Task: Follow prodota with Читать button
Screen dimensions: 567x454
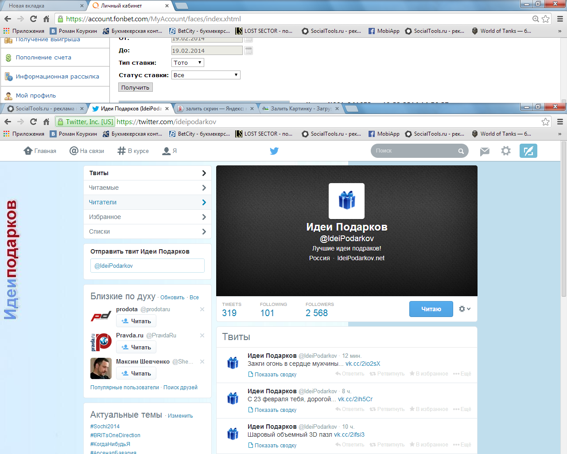Action: click(136, 321)
